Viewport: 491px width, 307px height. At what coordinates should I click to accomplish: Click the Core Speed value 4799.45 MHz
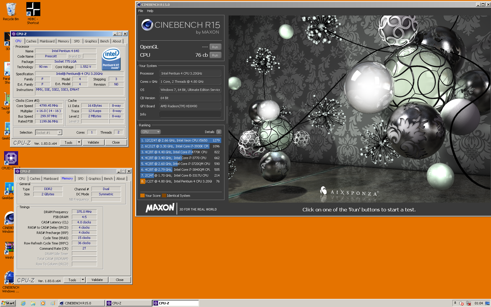click(49, 106)
